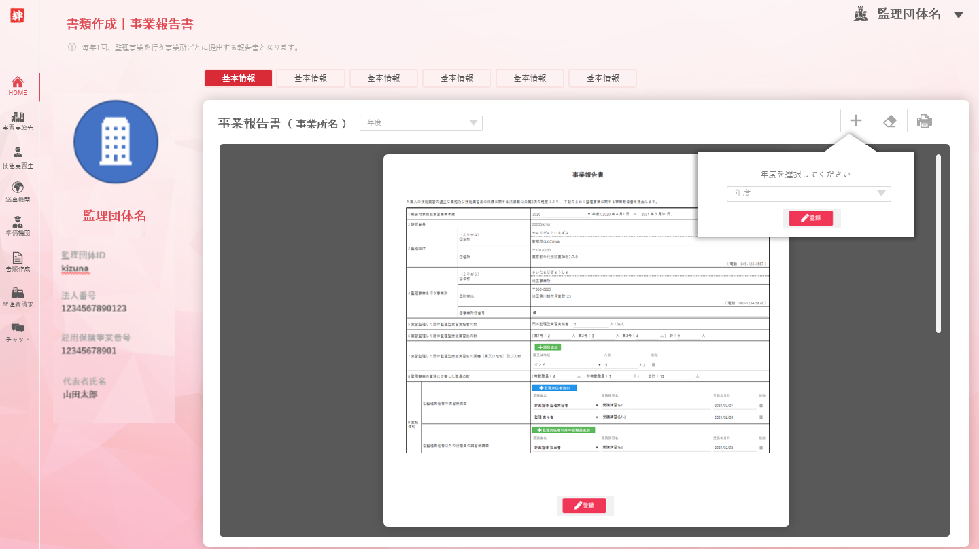Expand the 監理団体名 account menu arrow

click(959, 15)
